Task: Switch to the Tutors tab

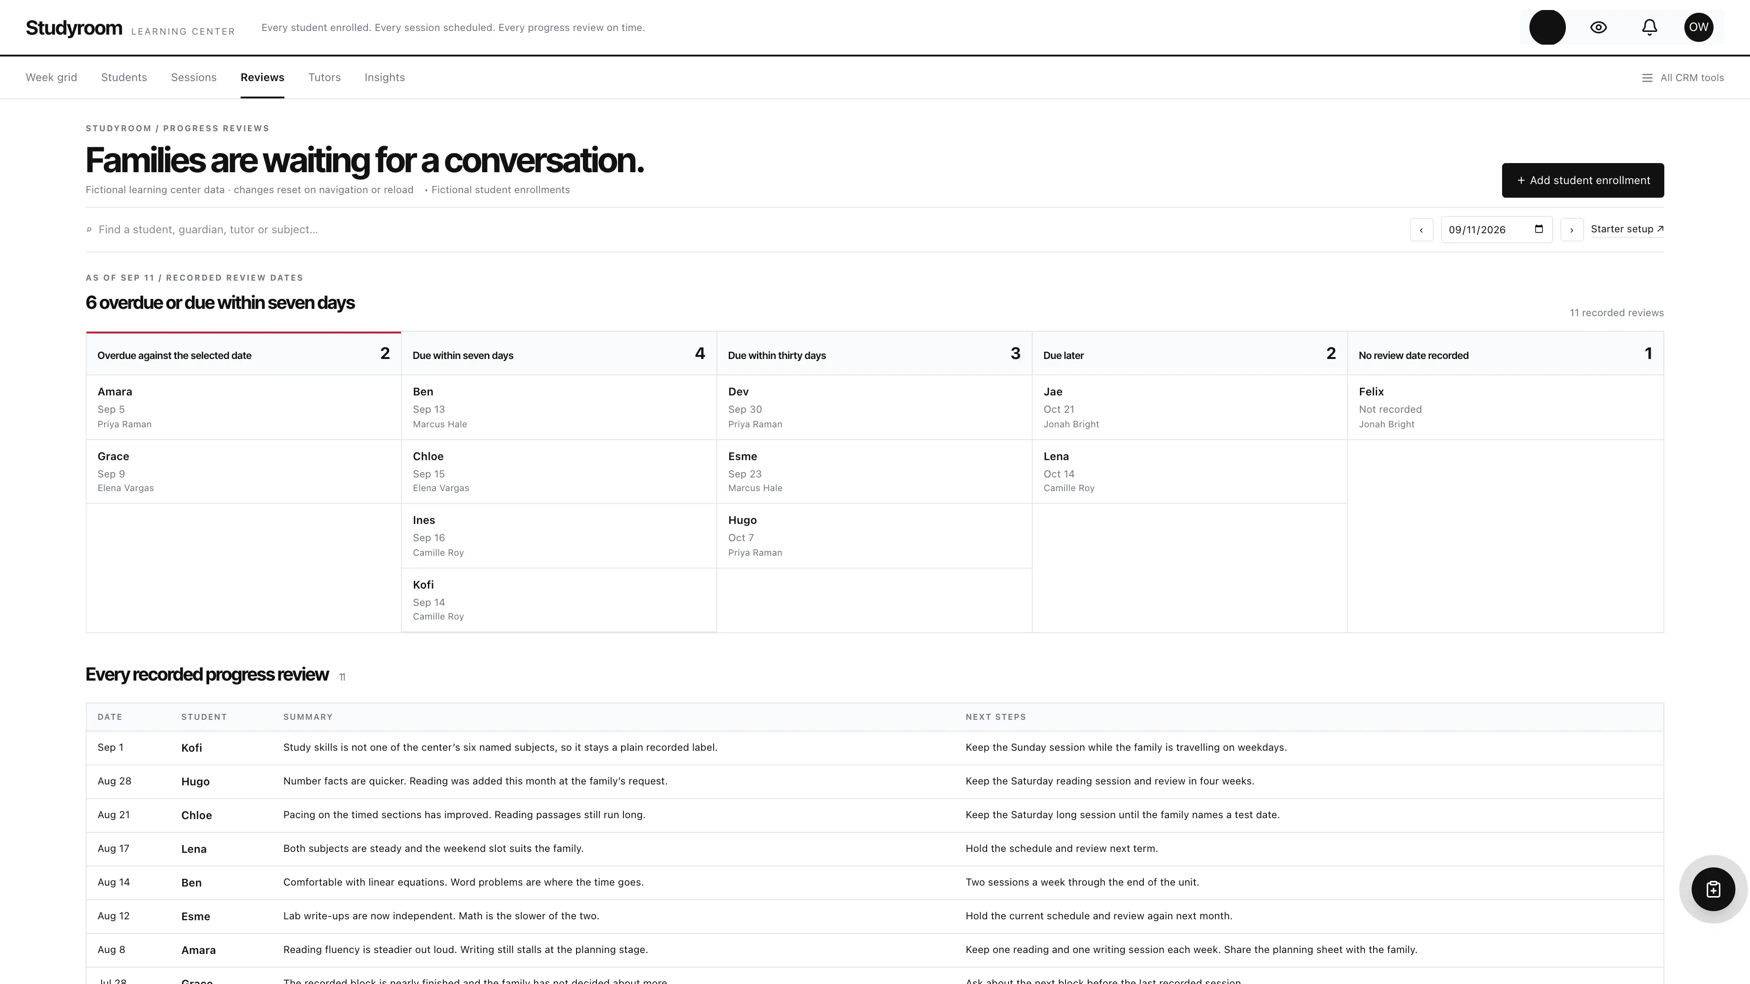Action: (x=324, y=77)
